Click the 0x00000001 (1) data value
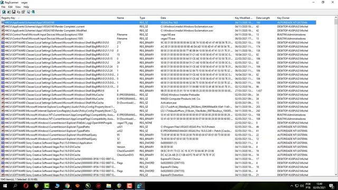The height and width of the screenshot is (190, 338). [x=169, y=143]
